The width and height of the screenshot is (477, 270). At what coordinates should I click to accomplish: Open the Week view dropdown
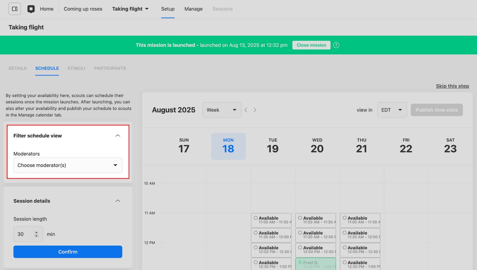222,110
